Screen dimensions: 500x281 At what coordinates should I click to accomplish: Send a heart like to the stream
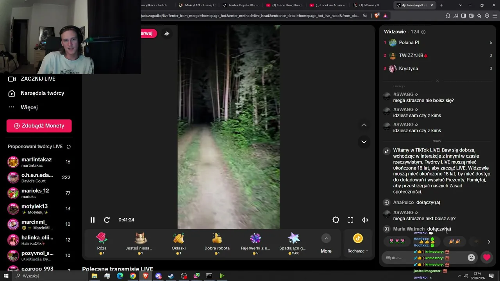487,258
